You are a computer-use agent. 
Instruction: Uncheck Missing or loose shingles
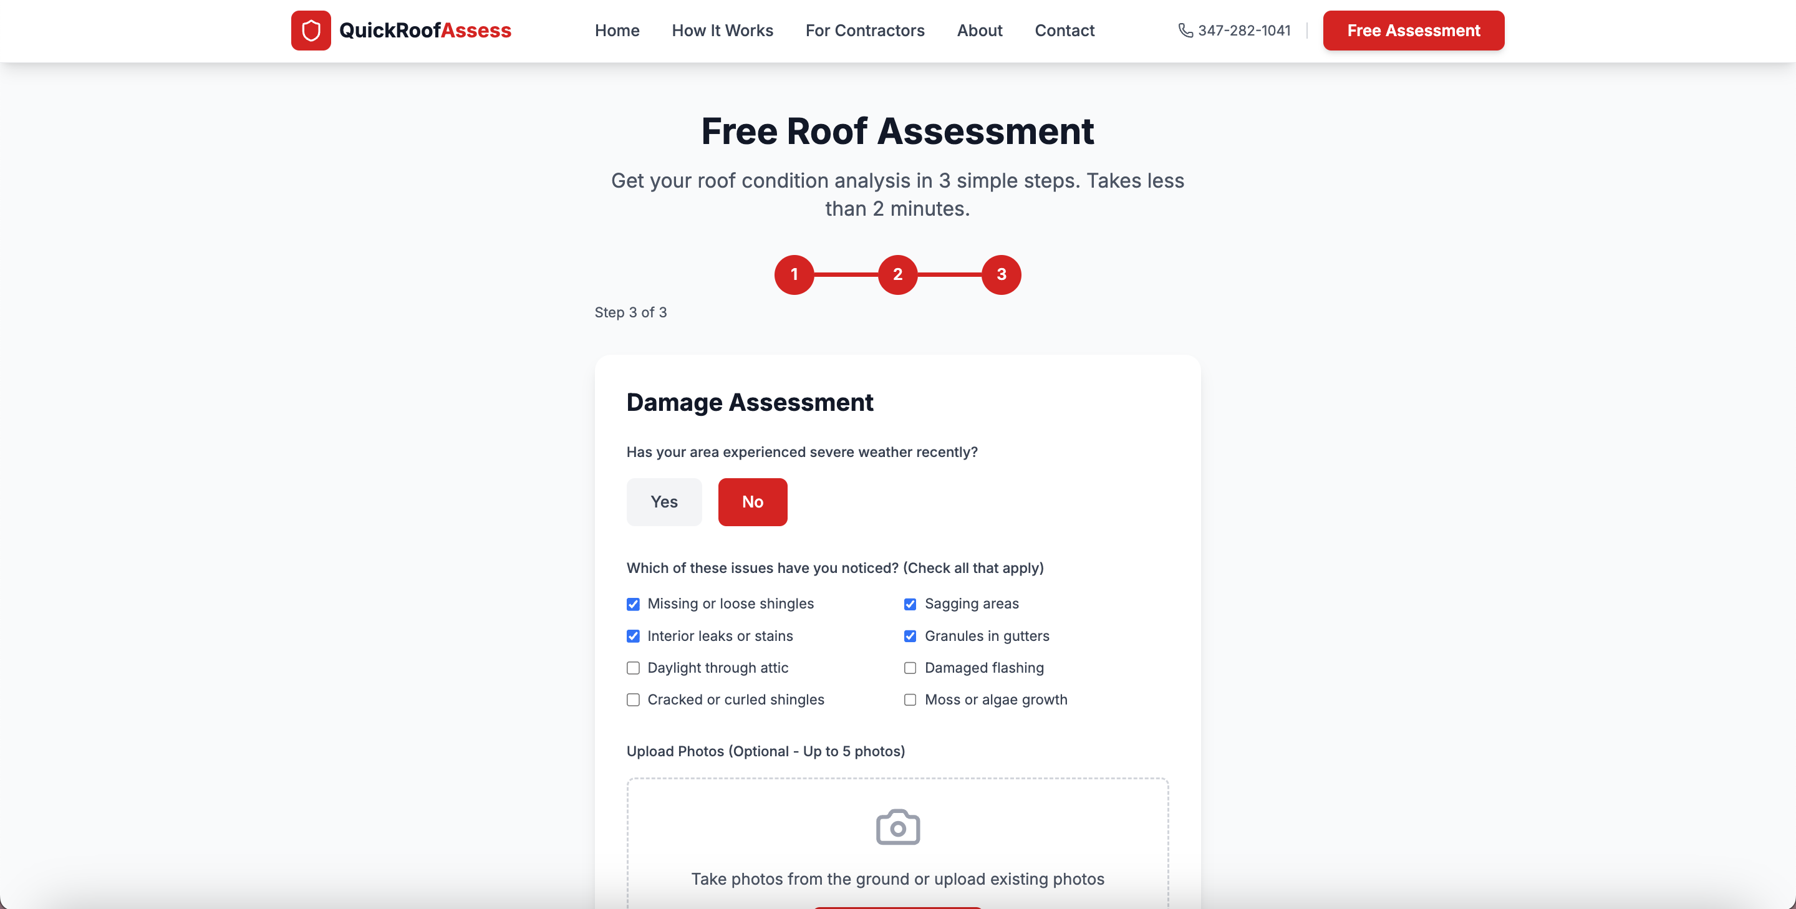click(x=633, y=604)
